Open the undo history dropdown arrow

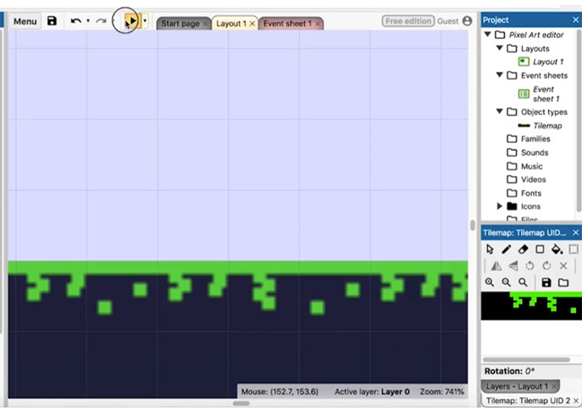(x=88, y=21)
